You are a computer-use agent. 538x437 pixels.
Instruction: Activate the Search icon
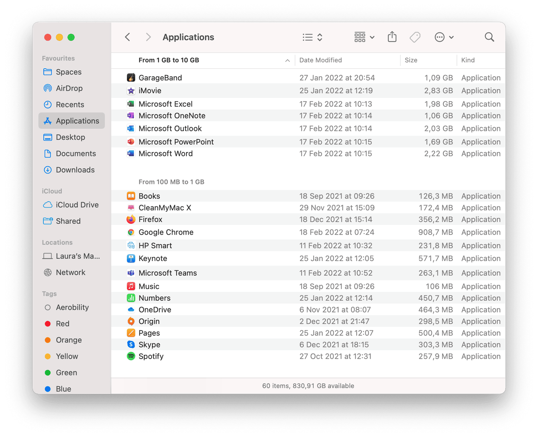coord(489,37)
